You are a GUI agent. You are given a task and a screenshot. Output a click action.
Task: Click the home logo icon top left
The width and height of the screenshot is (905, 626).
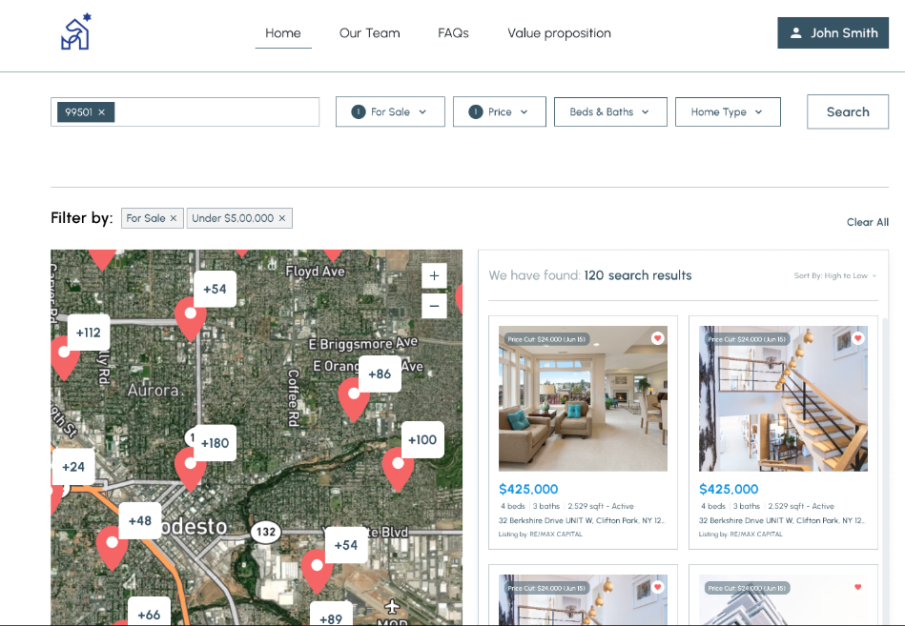click(x=74, y=31)
